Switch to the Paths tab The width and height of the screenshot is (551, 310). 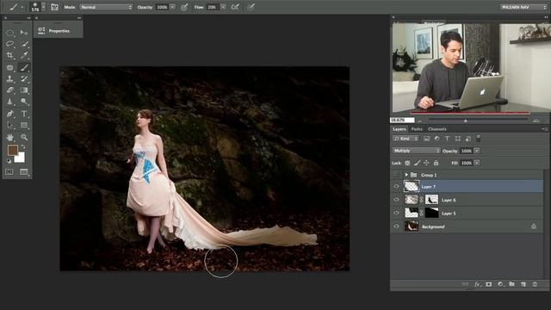(417, 129)
